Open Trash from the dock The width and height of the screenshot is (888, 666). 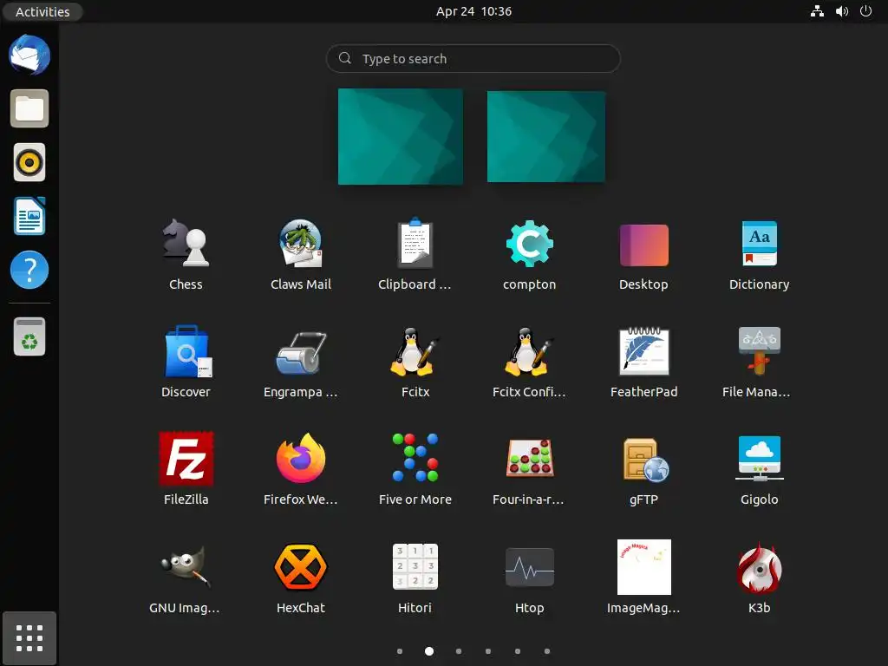(x=29, y=337)
